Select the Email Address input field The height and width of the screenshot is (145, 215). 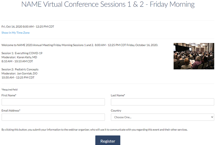point(53,117)
